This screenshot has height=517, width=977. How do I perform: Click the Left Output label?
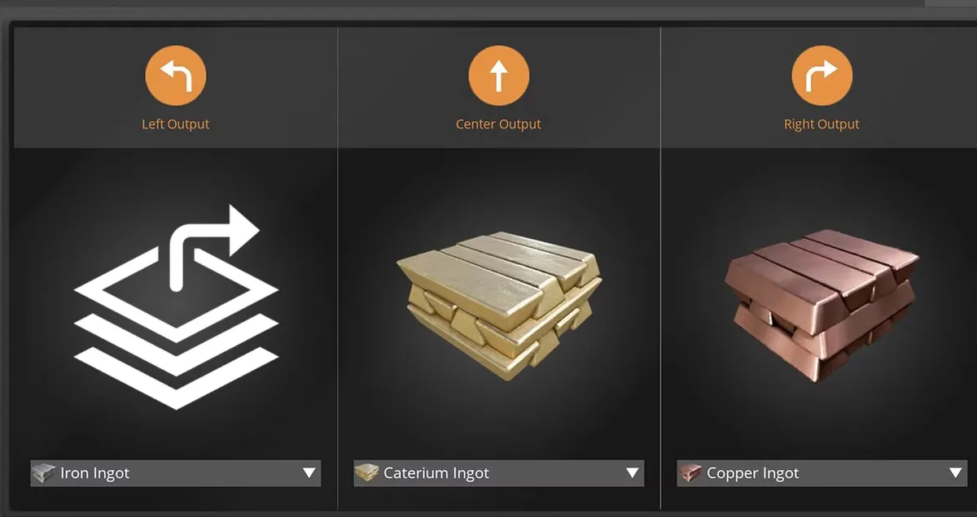[176, 124]
